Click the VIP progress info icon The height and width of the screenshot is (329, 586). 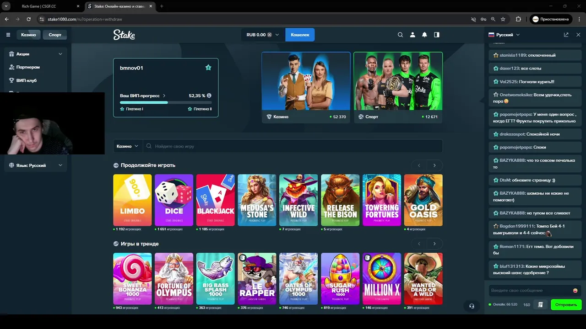pyautogui.click(x=209, y=96)
